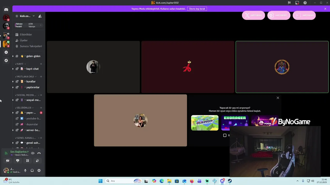The height and width of the screenshot is (185, 330).
Task: Click the Windows Start button
Action: tap(101, 181)
